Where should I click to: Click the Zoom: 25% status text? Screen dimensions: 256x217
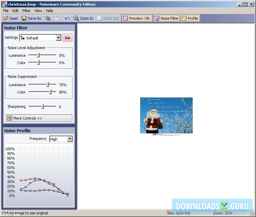(223, 213)
